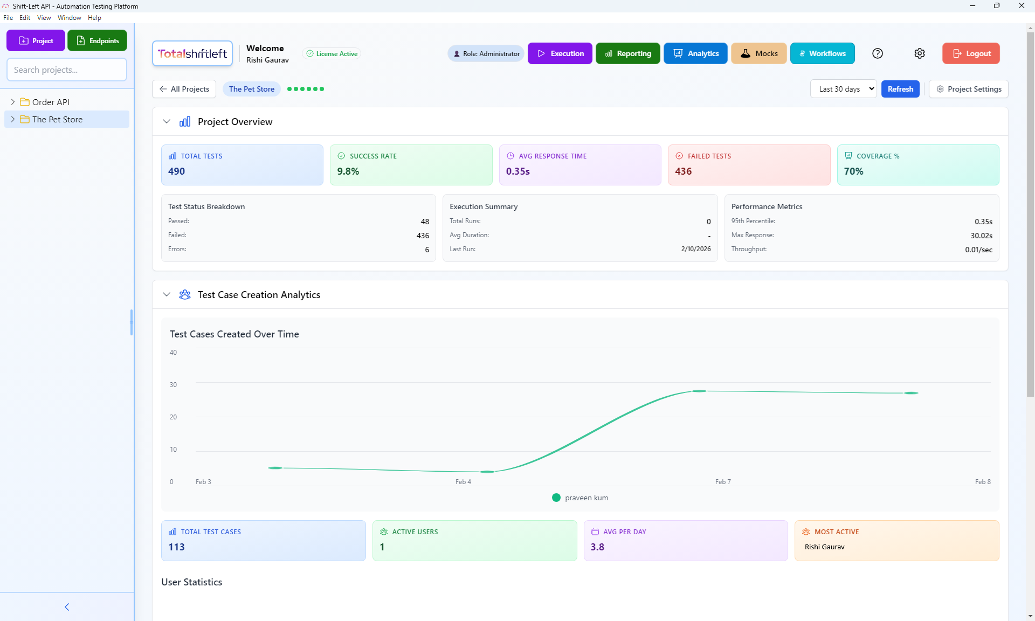The image size is (1035, 621).
Task: Open the Last 30 days dropdown
Action: 843,88
